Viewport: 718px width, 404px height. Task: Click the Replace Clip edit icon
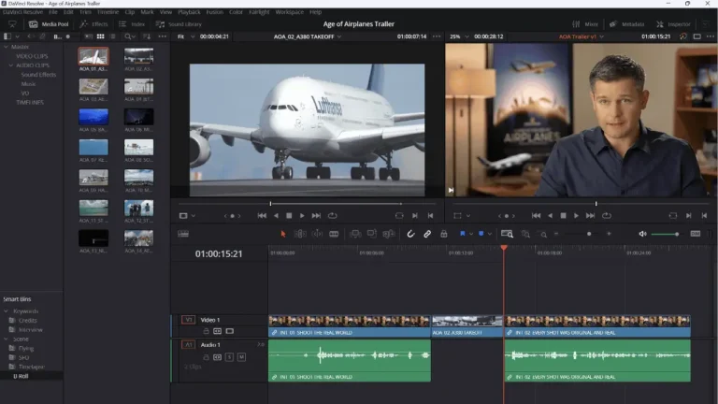pyautogui.click(x=388, y=234)
